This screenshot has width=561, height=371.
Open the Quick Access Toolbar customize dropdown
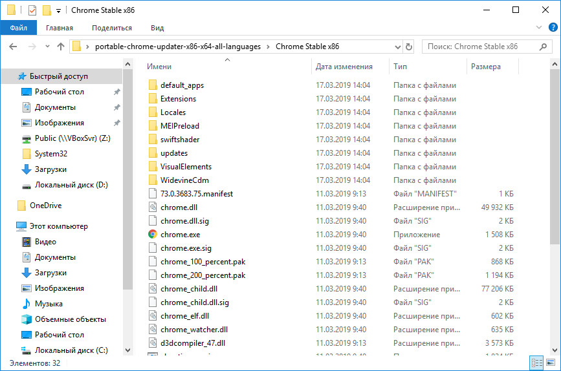tap(58, 11)
